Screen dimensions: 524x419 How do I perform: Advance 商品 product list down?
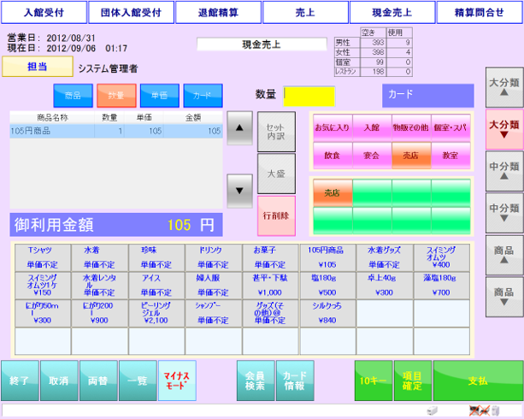(x=504, y=297)
